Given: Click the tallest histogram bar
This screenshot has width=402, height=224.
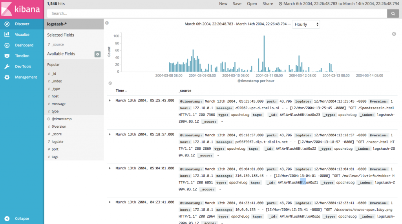Looking at the screenshot, I should [x=264, y=53].
